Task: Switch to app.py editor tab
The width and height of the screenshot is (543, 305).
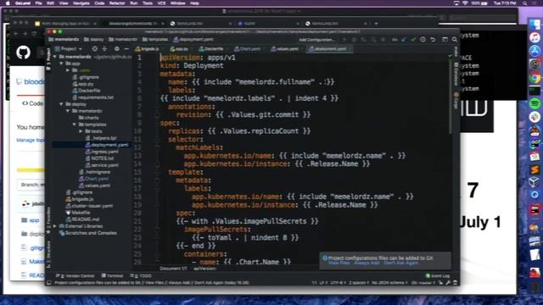Action: [x=179, y=49]
